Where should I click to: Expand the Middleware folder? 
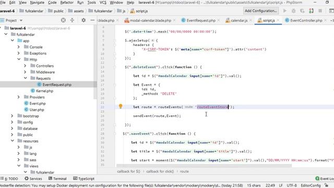point(25,72)
